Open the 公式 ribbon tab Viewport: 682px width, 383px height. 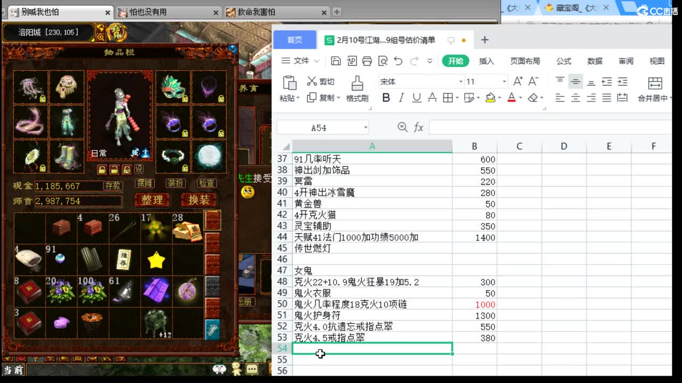tap(564, 61)
